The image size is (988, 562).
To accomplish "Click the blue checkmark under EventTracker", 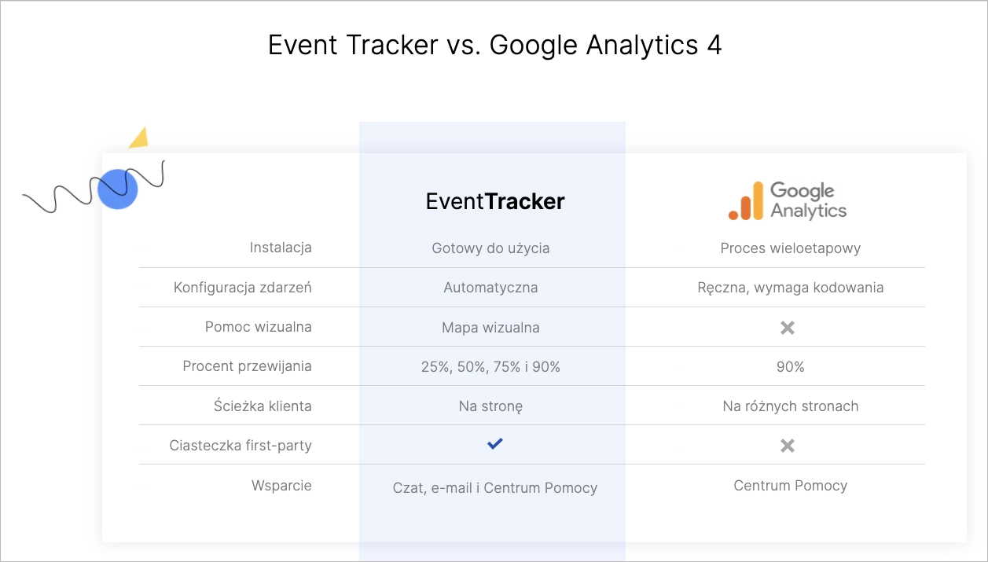I will point(494,444).
